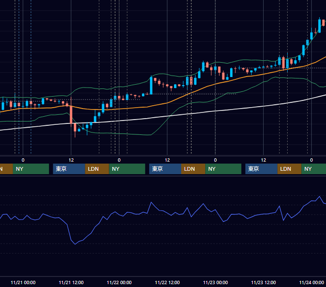Click the 11/23 12:00 time axis label
326x287 pixels.
tap(263, 282)
